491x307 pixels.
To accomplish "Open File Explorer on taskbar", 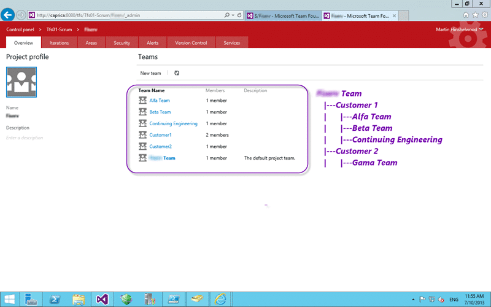I will tap(79, 300).
